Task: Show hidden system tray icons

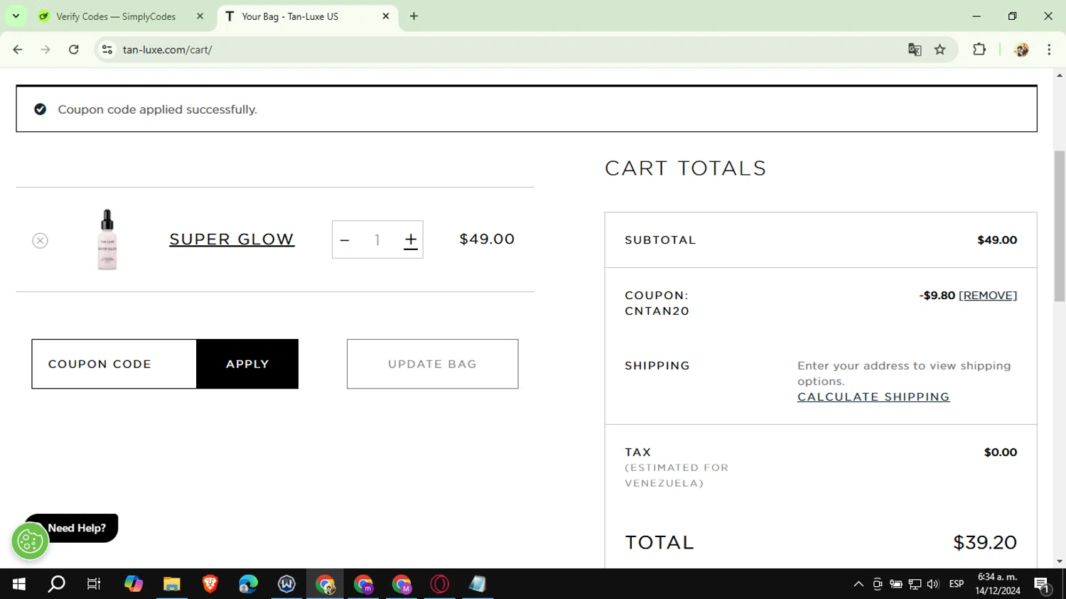Action: point(858,584)
